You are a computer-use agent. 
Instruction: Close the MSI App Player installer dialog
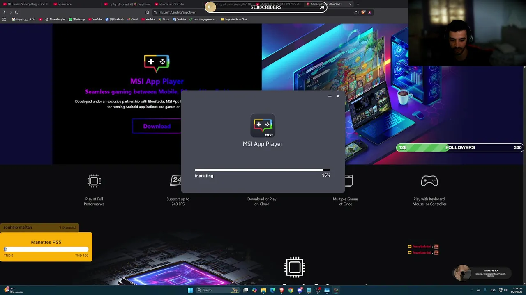338,96
